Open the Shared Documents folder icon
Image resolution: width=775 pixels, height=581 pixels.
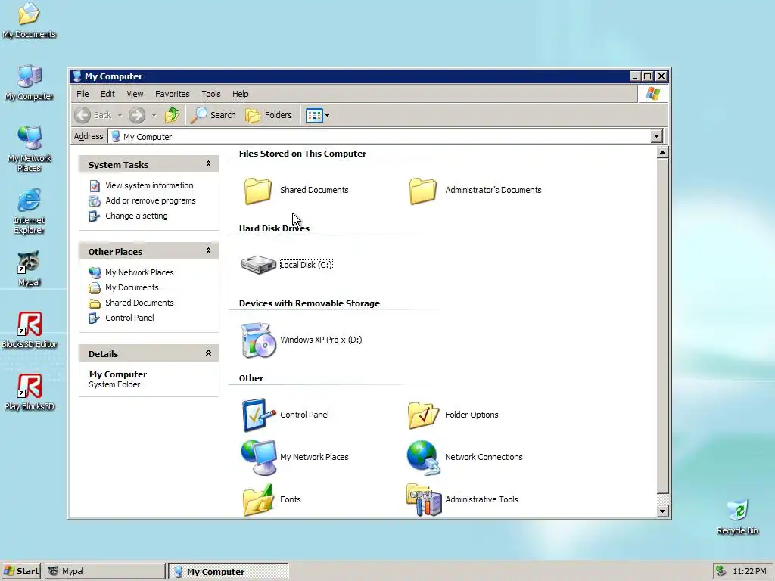[x=257, y=191]
